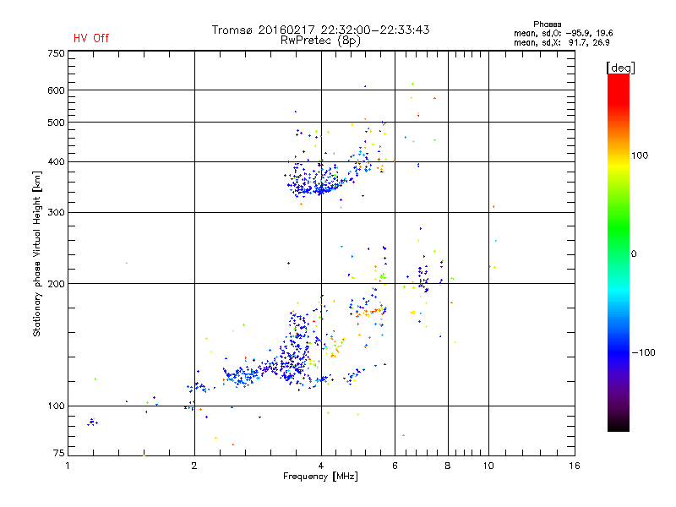676x507 pixels.
Task: Click the 'mean, sd,X: 91.7, 26.9' line
Action: 561,42
